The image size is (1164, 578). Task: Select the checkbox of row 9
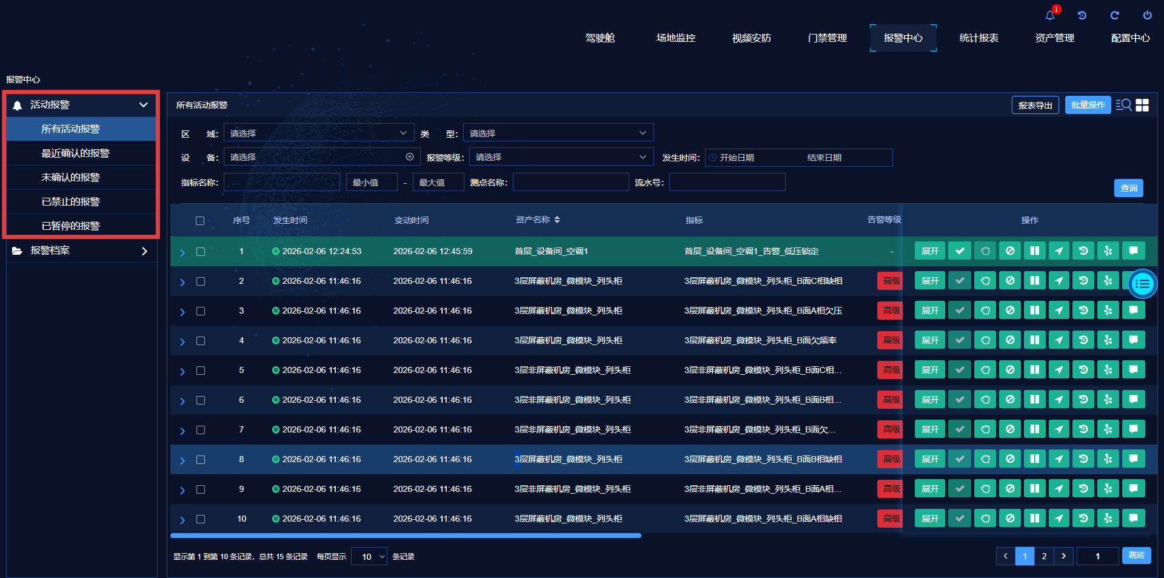[201, 489]
